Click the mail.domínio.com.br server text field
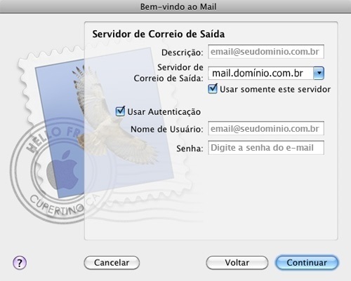 click(260, 73)
